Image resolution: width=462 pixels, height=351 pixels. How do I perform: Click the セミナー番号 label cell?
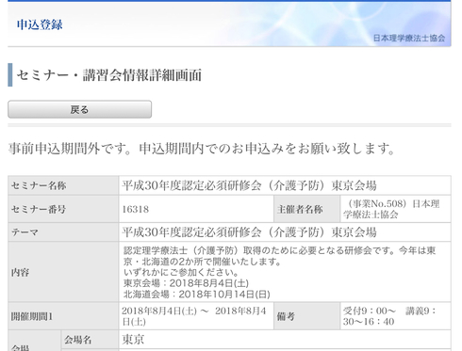click(x=63, y=209)
